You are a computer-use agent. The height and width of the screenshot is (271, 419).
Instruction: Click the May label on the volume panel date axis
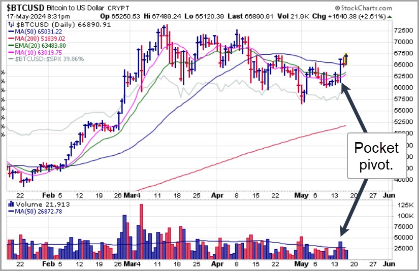pos(301,264)
